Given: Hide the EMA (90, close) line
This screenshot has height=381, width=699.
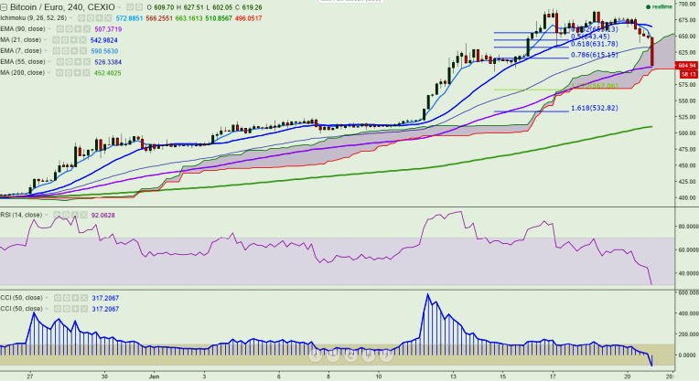Looking at the screenshot, I should click(60, 29).
